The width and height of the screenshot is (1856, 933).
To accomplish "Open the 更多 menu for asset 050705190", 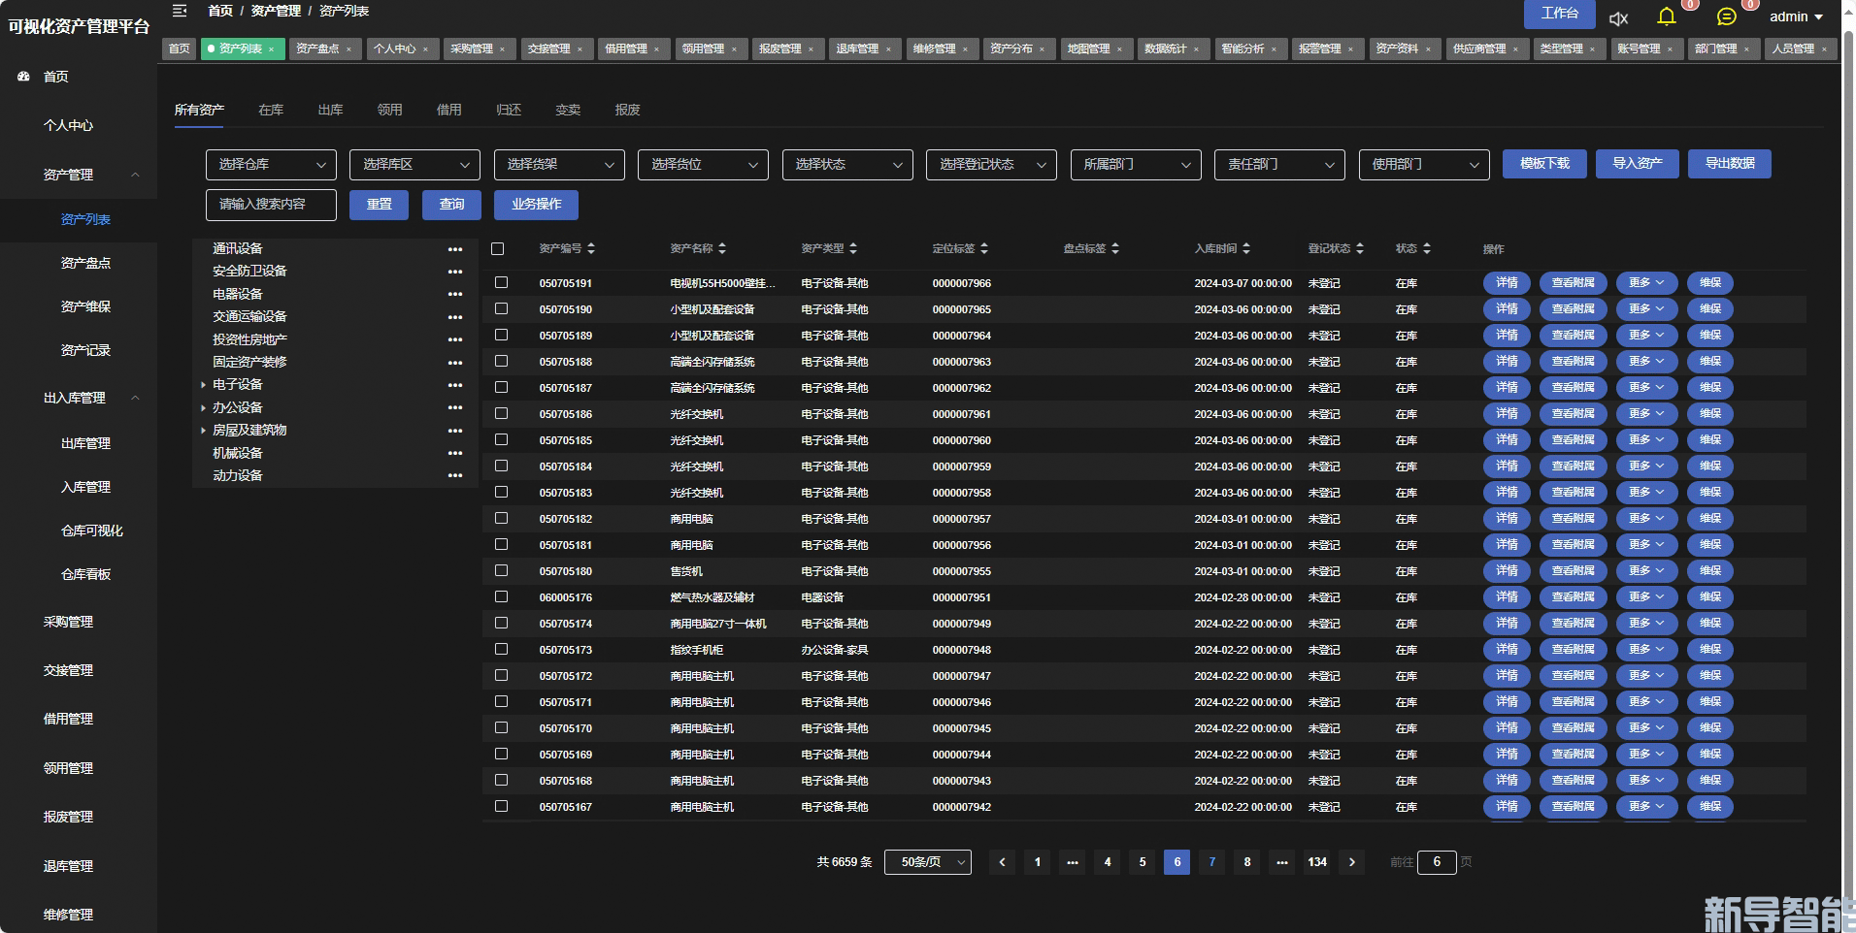I will coord(1645,309).
